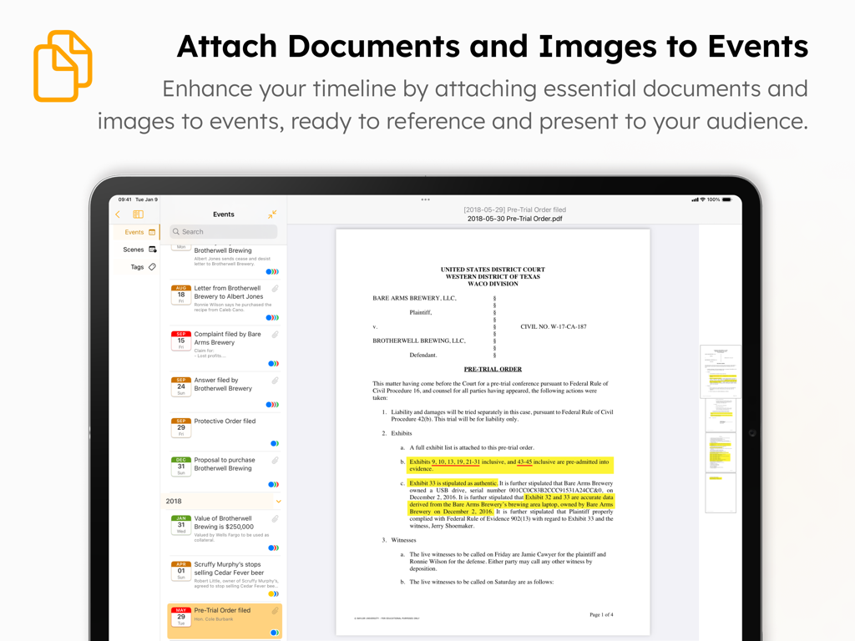
Task: Tap the tag dots on Scruffy Murphy's event
Action: click(273, 593)
